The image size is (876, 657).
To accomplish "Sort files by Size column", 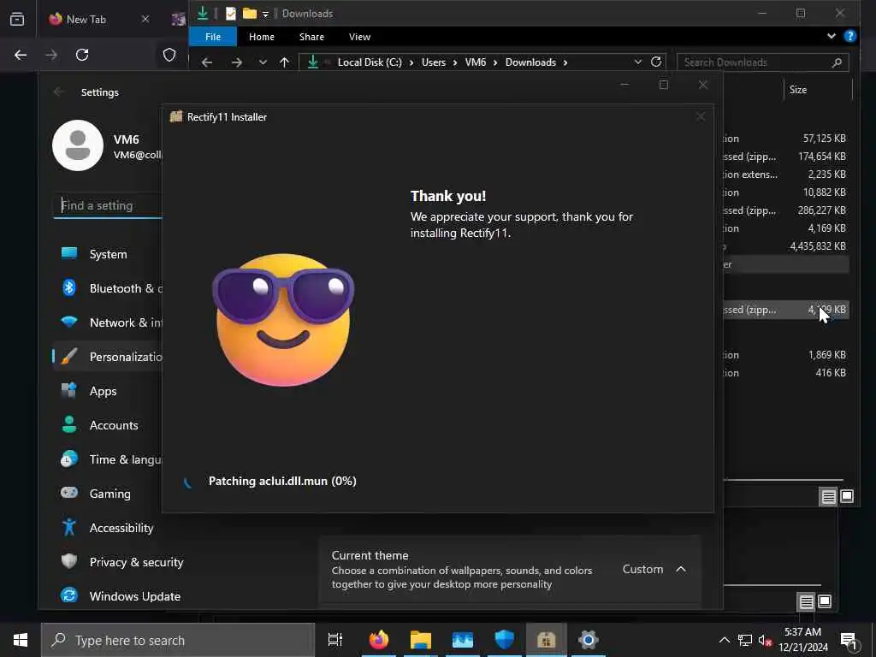I will click(798, 89).
